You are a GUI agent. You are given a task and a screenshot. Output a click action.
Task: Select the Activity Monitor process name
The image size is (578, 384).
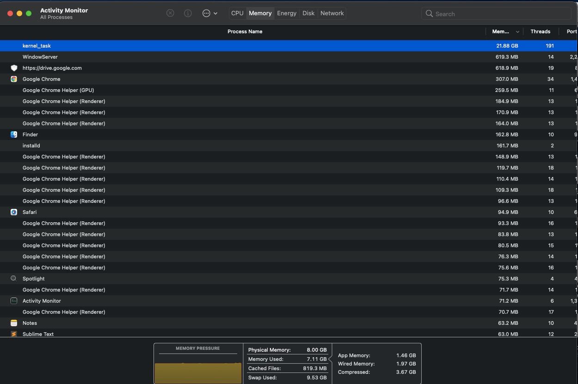(x=42, y=301)
